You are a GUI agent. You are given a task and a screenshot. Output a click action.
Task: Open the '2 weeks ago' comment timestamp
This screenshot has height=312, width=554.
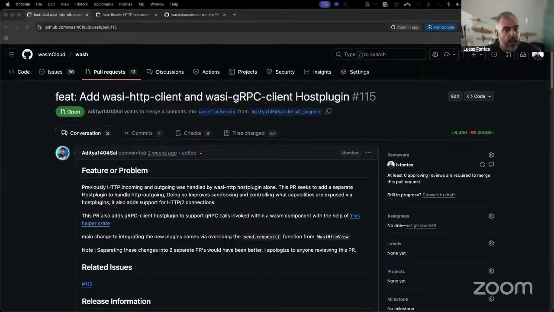162,153
